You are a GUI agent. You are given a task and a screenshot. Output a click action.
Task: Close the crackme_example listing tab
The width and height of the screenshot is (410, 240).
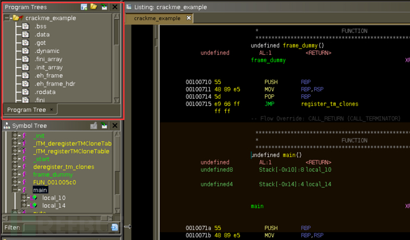click(x=189, y=18)
